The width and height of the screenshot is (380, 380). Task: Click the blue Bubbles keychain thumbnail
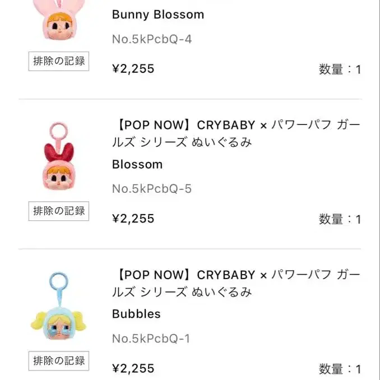pos(58,307)
